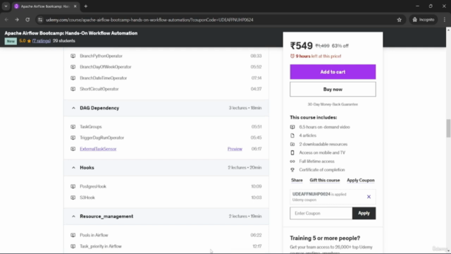
Task: Click Apply Coupon link
Action: [361, 180]
